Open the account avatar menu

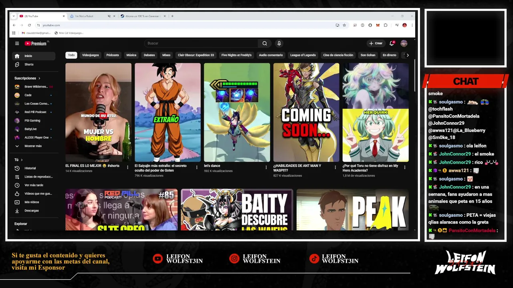[x=404, y=43]
